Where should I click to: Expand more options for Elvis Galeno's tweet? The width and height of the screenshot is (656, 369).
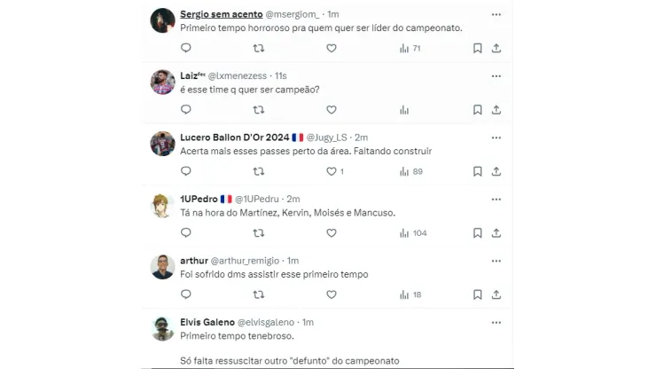[x=496, y=322]
